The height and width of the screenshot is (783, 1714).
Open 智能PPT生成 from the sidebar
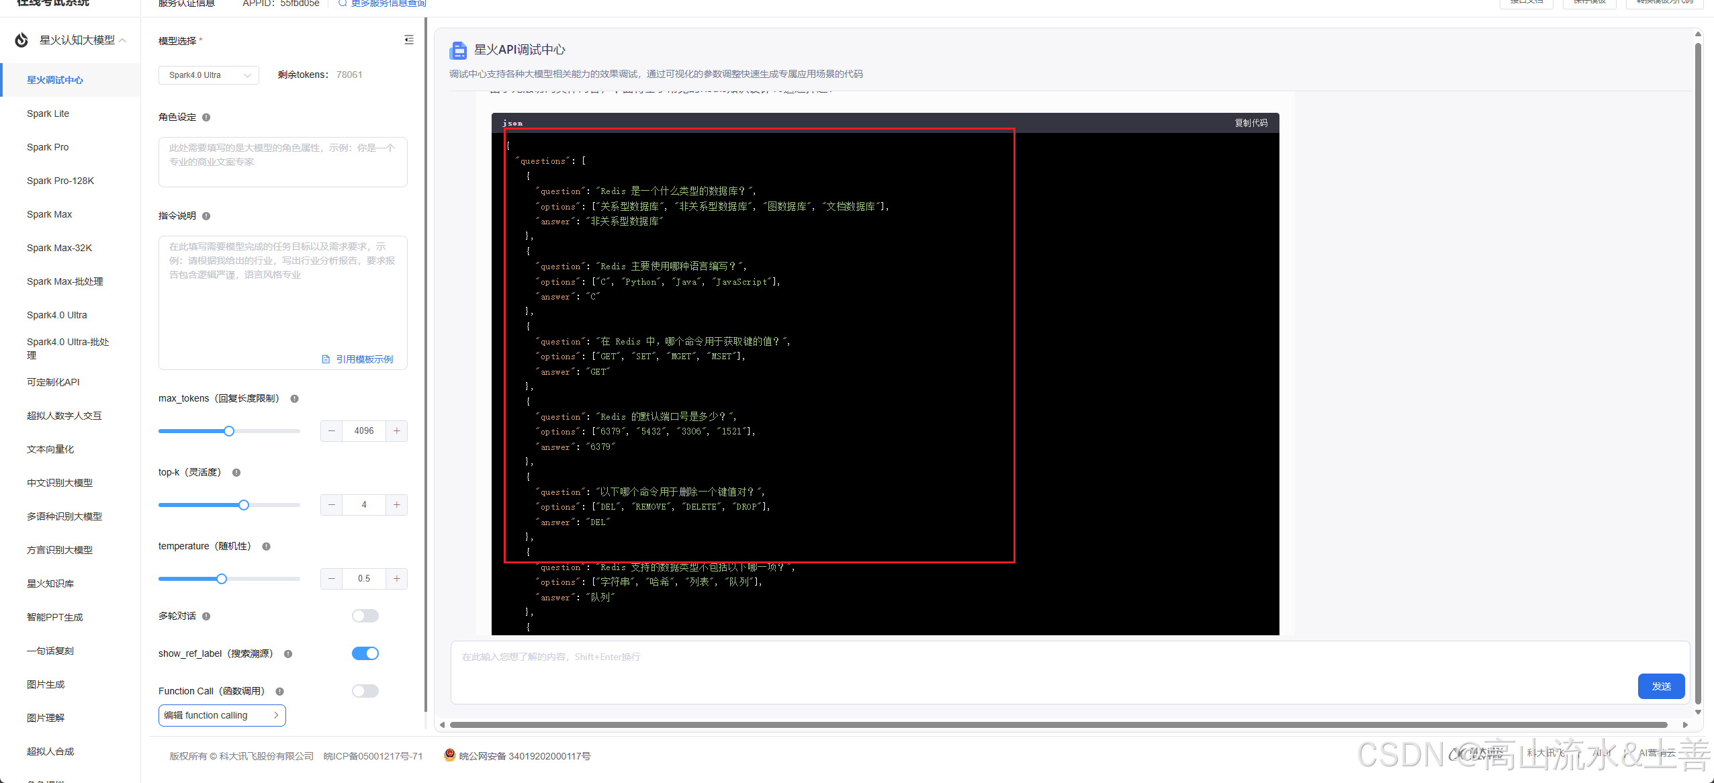[55, 616]
